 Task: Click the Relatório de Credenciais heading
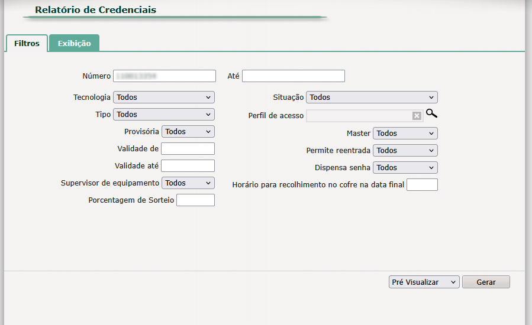96,10
